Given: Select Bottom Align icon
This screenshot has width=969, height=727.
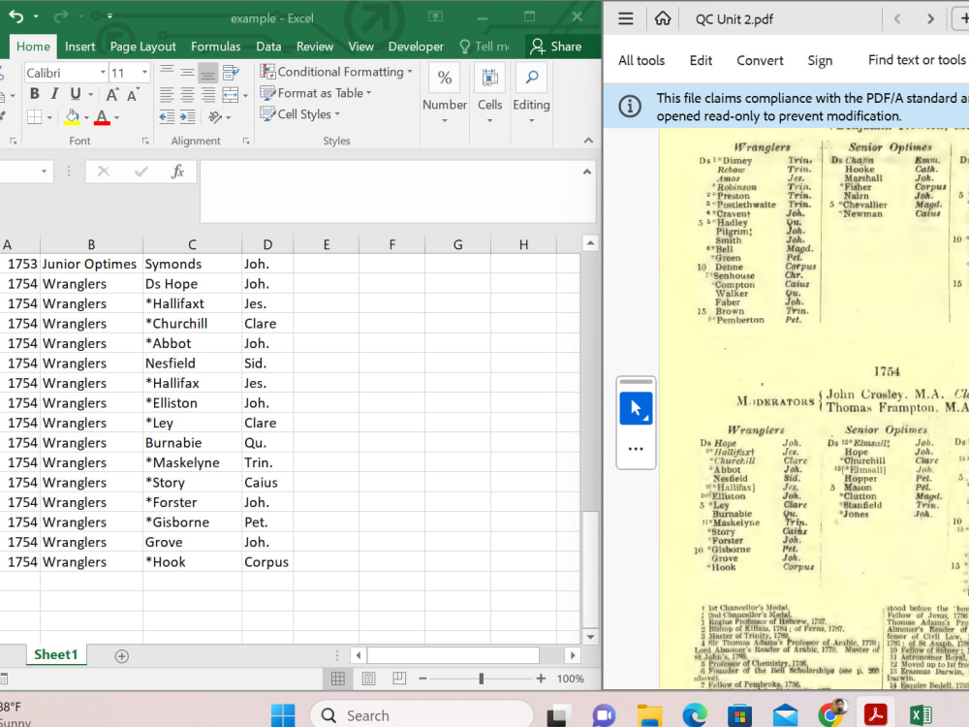Looking at the screenshot, I should (208, 73).
